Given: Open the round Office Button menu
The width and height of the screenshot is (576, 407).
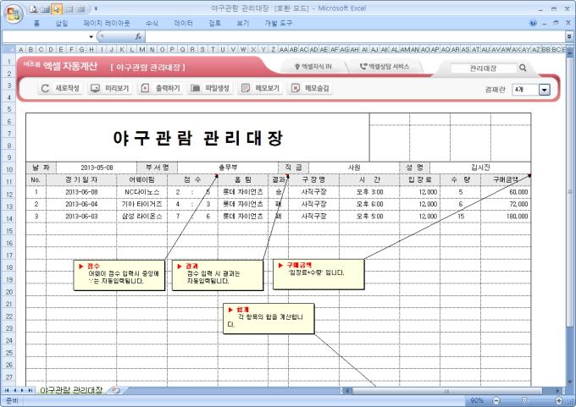Looking at the screenshot, I should coord(14,14).
